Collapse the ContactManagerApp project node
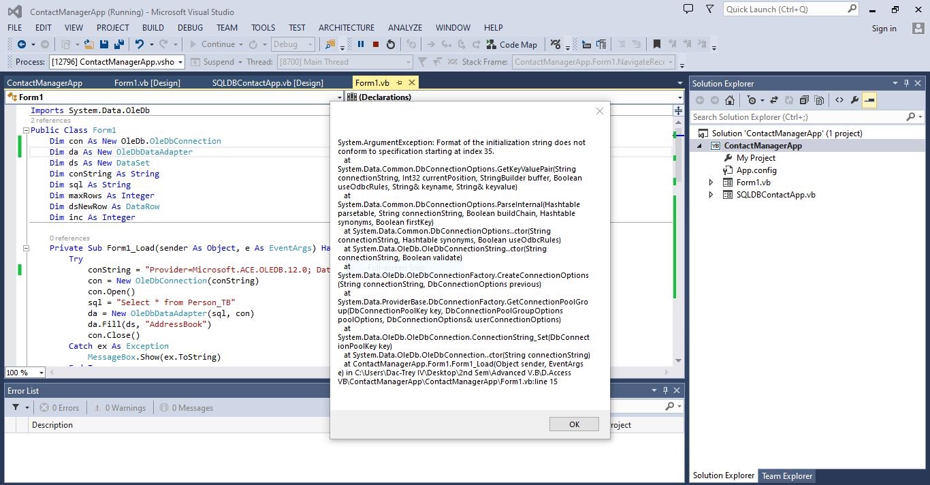 [699, 146]
